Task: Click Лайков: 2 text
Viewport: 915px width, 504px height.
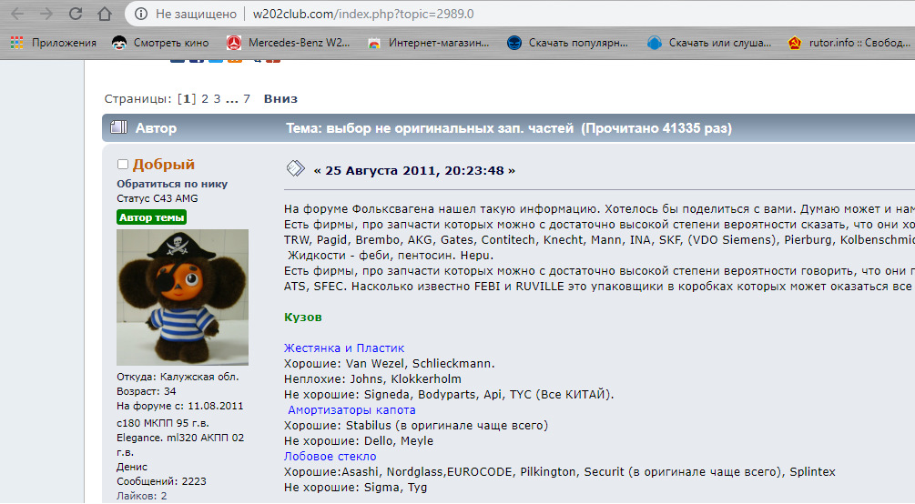Action: click(x=142, y=496)
